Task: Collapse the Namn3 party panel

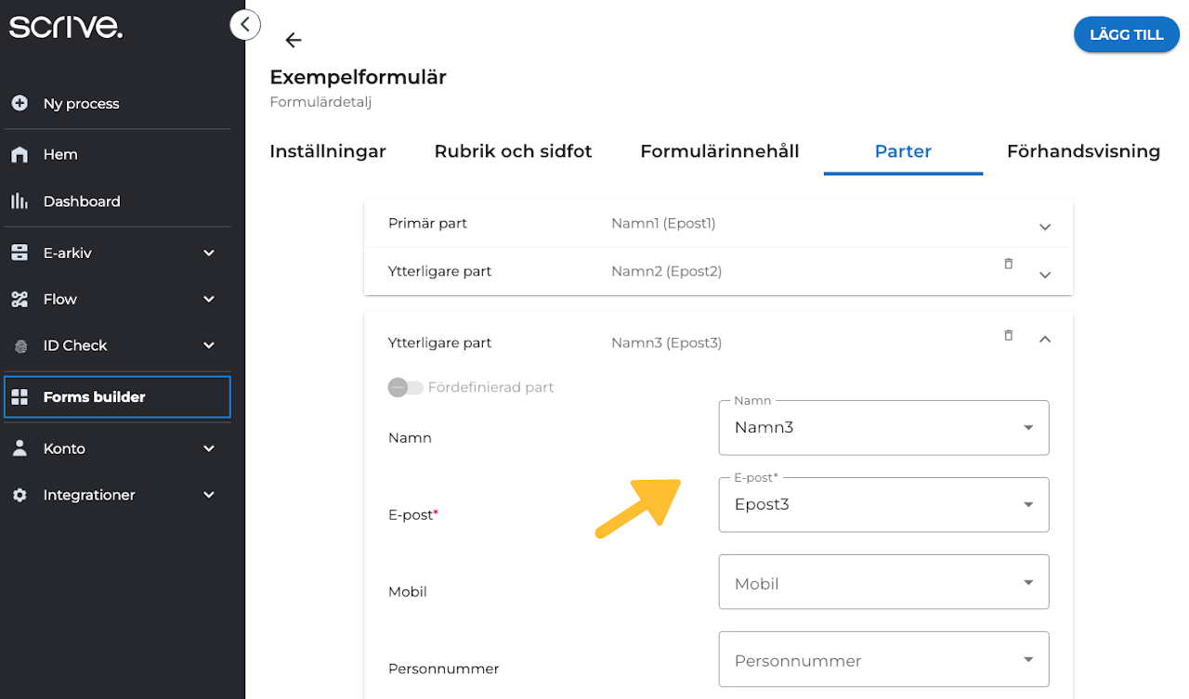Action: coord(1045,340)
